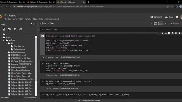Select Suleman Navalur_CSE.pdf file

click(x=21, y=82)
